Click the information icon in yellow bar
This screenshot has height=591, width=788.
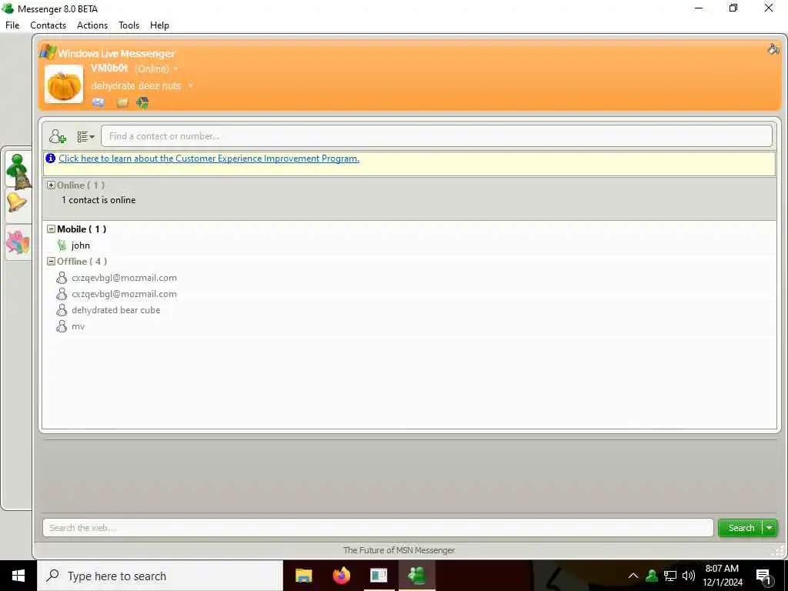(50, 159)
